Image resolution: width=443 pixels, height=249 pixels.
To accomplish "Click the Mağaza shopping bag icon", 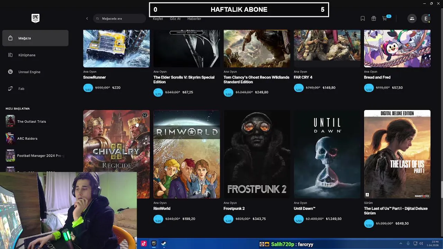I will click(x=10, y=38).
